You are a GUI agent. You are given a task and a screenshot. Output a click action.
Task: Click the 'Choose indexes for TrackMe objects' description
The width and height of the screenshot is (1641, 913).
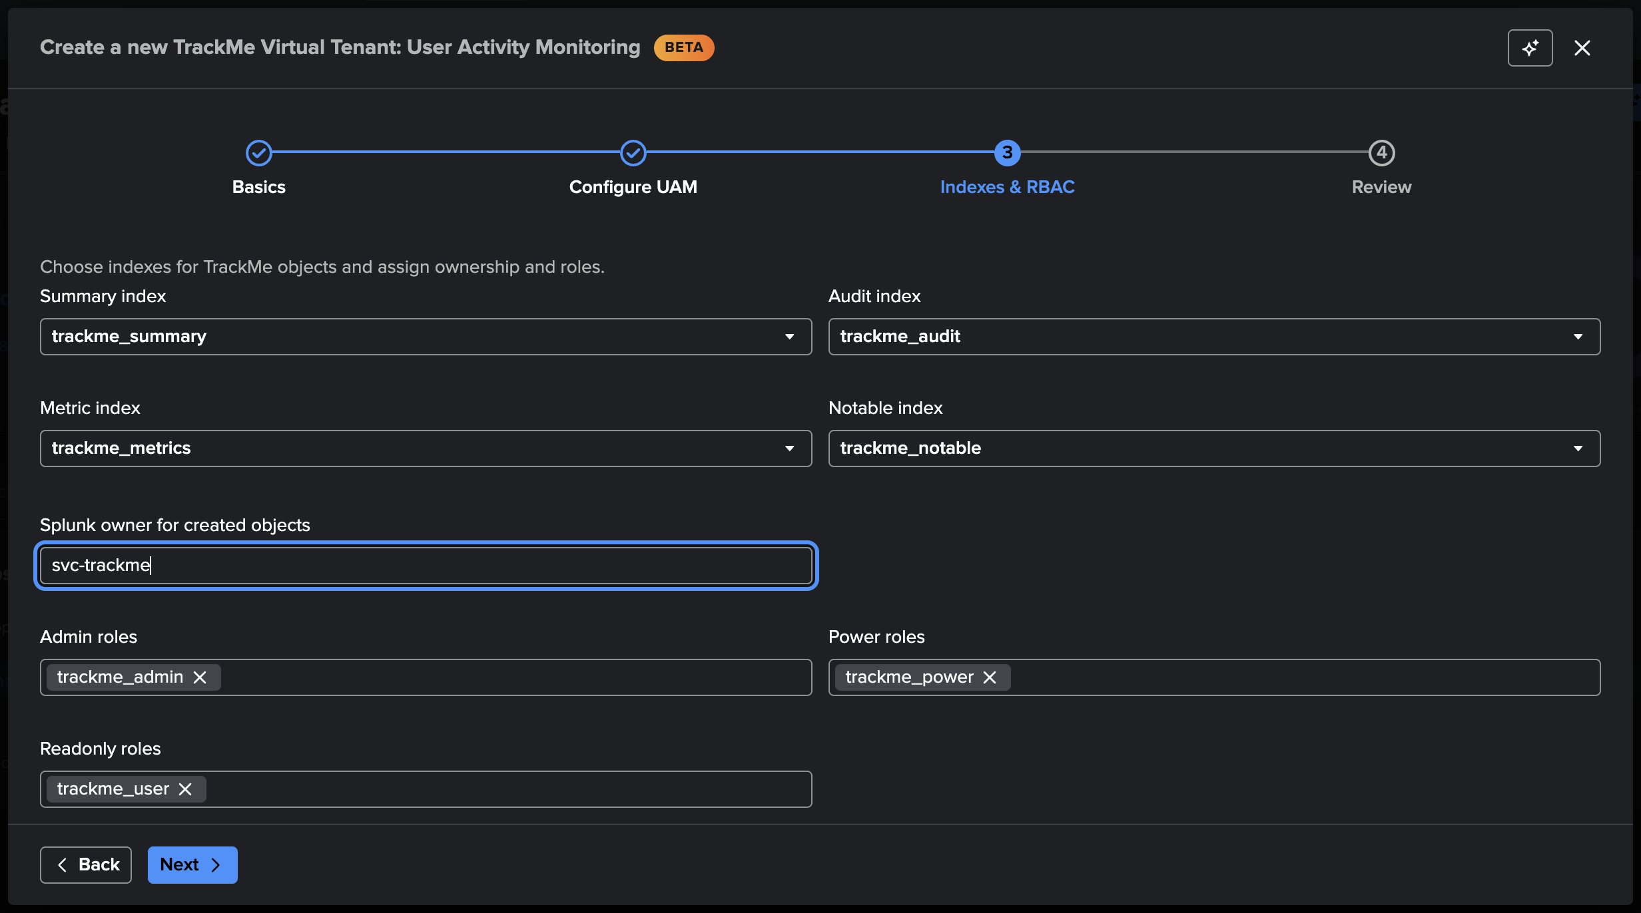[x=322, y=267]
